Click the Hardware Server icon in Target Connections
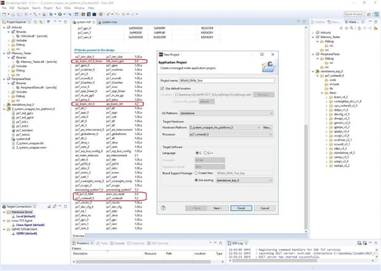Viewport: 381px width, 271px height. pyautogui.click(x=7, y=213)
